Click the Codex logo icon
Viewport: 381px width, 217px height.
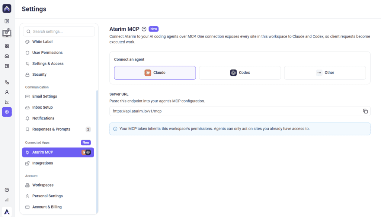click(x=233, y=73)
